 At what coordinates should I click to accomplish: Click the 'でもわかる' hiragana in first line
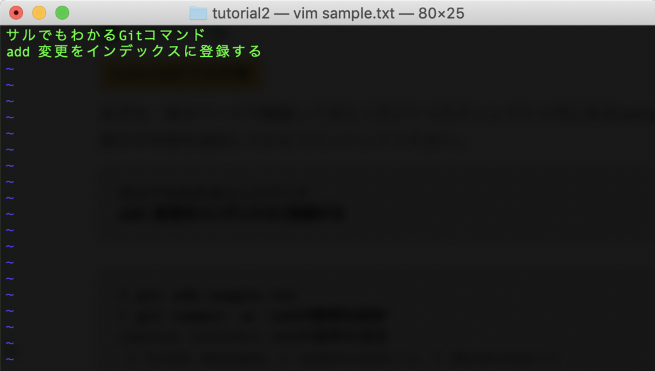pyautogui.click(x=77, y=35)
